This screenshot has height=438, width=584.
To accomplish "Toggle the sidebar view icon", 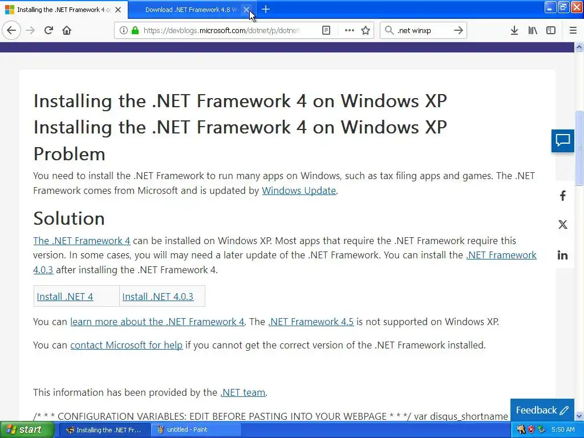I will point(551,30).
